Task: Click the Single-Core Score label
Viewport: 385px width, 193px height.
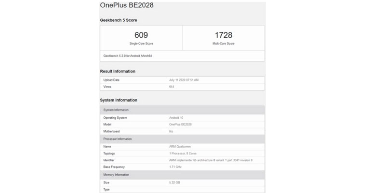Action: click(x=141, y=43)
